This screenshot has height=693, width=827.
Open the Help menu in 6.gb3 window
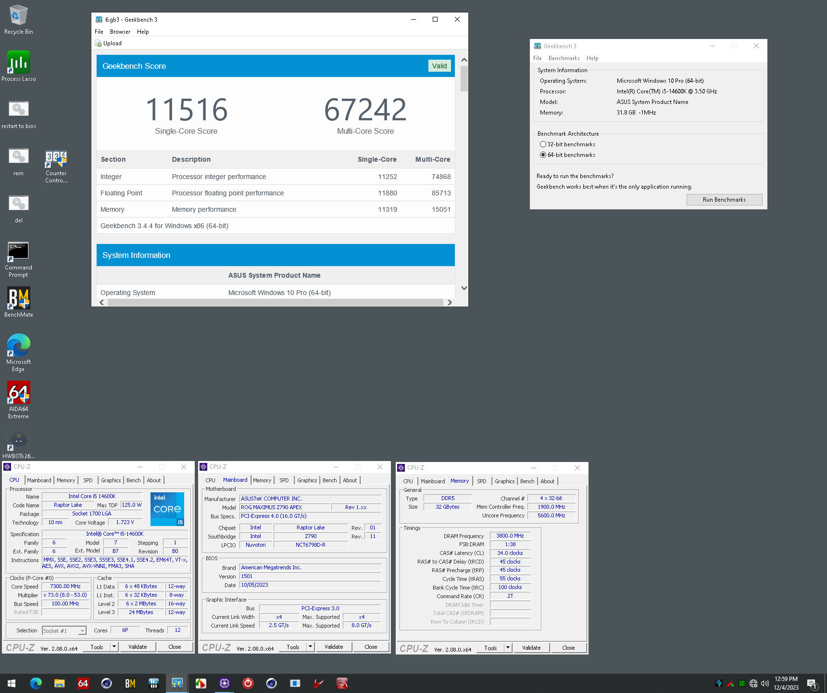(x=143, y=32)
